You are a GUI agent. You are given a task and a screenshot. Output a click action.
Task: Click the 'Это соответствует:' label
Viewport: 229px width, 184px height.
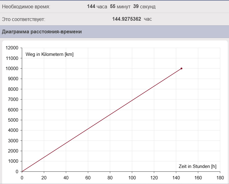[23, 19]
